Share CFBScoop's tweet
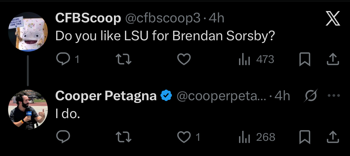350x156 pixels. (333, 60)
